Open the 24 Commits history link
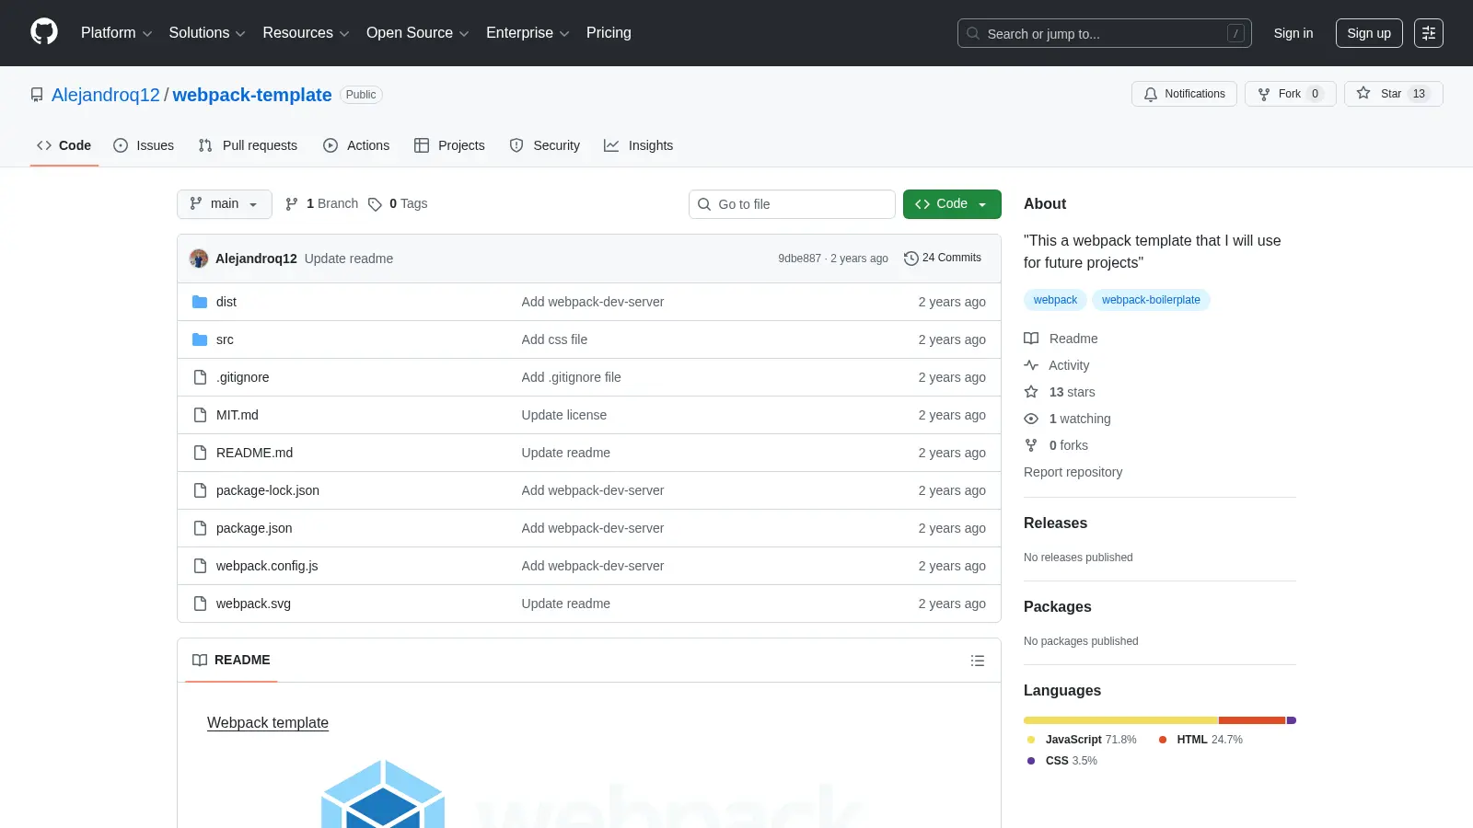1473x828 pixels. point(943,259)
